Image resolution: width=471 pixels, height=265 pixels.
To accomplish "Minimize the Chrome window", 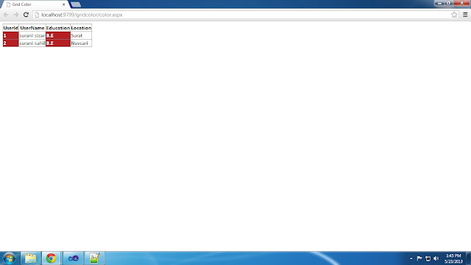I will click(x=439, y=3).
